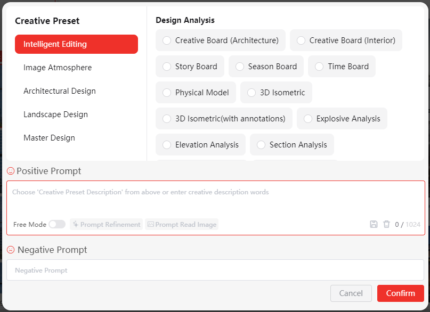Viewport: 430px width, 312px height.
Task: Switch to the Image Atmosphere category
Action: 58,68
